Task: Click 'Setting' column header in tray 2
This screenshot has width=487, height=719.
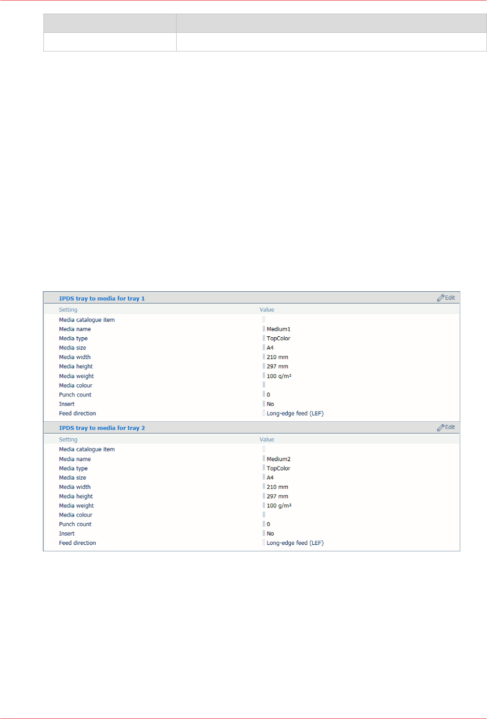Action: [x=68, y=440]
